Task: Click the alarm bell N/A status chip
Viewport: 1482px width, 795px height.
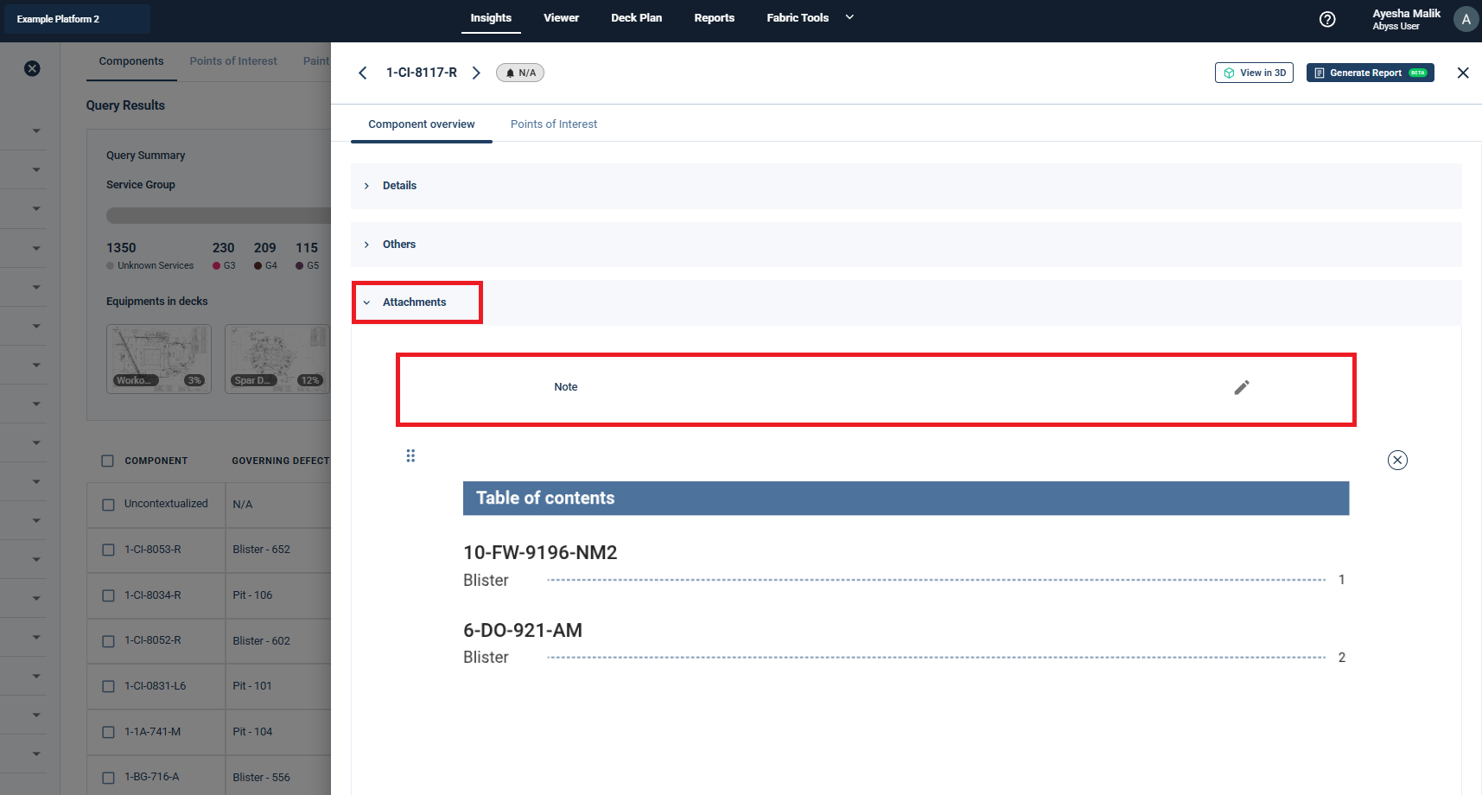Action: pyautogui.click(x=519, y=73)
